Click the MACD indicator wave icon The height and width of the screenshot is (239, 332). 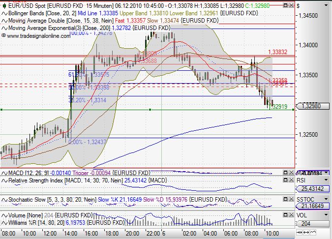(x=4, y=174)
